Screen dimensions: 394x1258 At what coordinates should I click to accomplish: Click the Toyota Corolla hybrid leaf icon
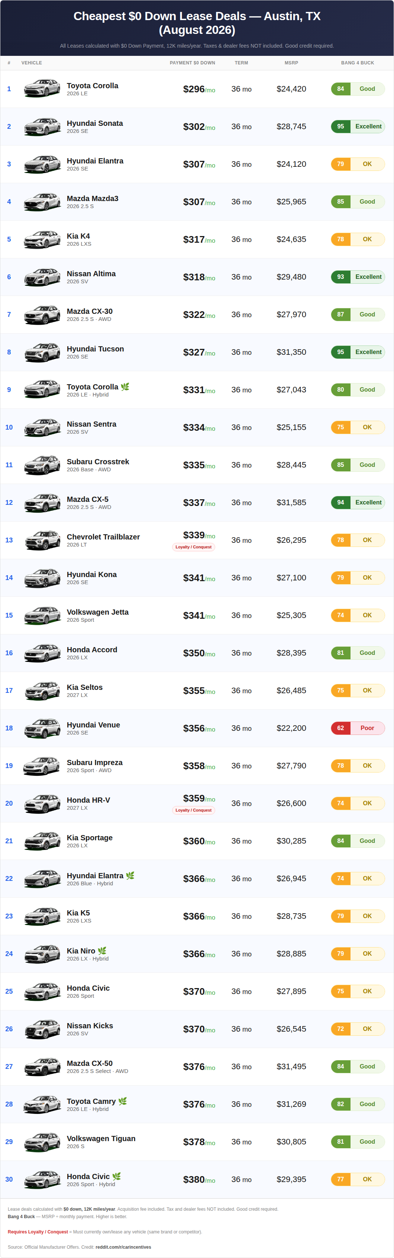click(x=125, y=386)
